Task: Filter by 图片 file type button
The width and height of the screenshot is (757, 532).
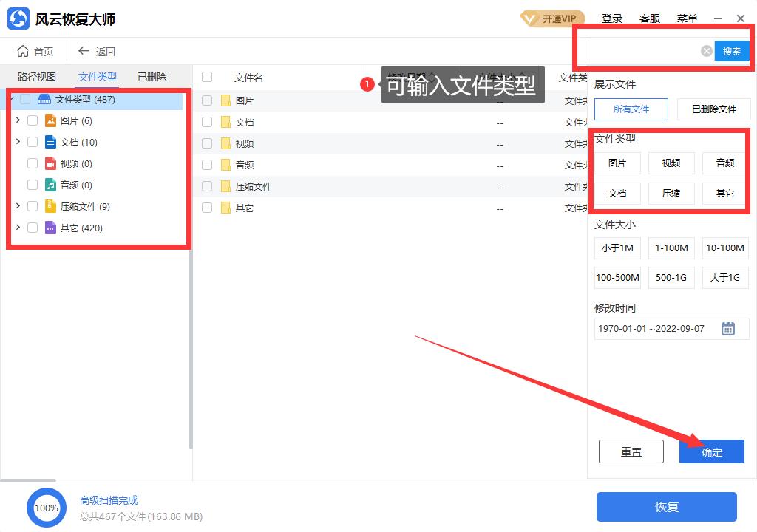Action: [617, 163]
